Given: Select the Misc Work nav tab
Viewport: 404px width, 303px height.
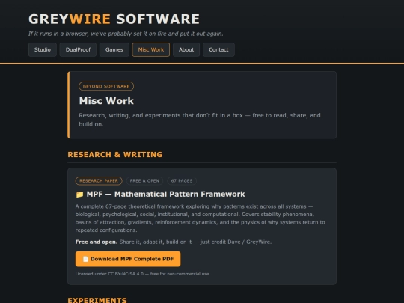Looking at the screenshot, I should (x=150, y=49).
